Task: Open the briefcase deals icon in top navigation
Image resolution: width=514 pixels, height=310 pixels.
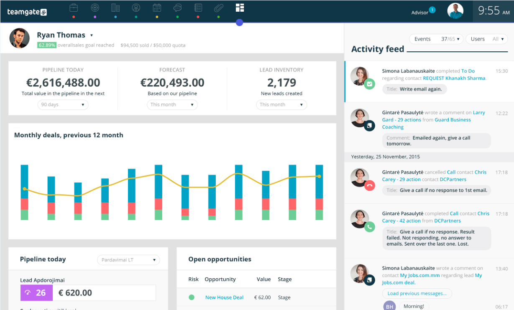Action: pyautogui.click(x=73, y=8)
